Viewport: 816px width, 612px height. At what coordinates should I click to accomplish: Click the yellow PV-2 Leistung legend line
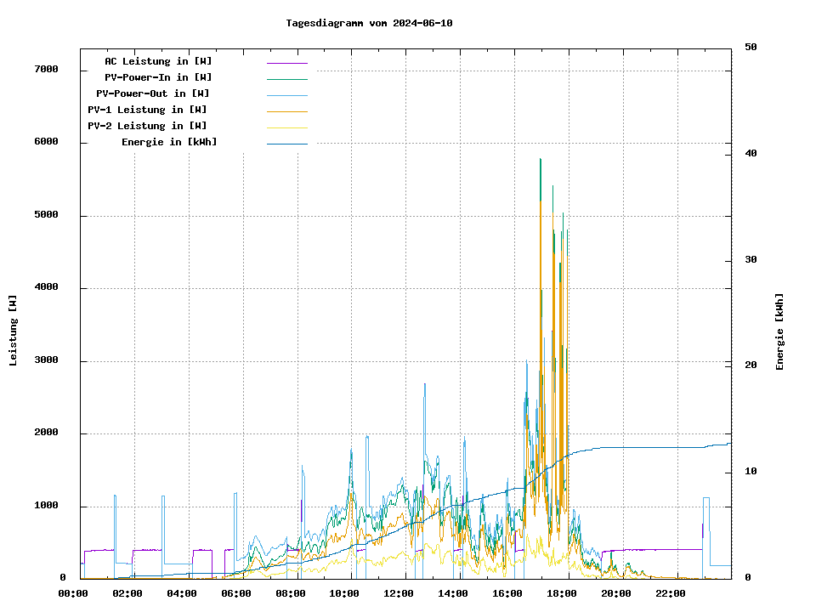[x=286, y=127]
